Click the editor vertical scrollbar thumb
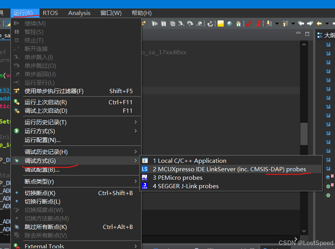The image size is (335, 249). tap(304, 134)
